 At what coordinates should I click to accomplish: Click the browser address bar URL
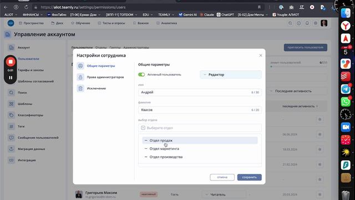(83, 7)
